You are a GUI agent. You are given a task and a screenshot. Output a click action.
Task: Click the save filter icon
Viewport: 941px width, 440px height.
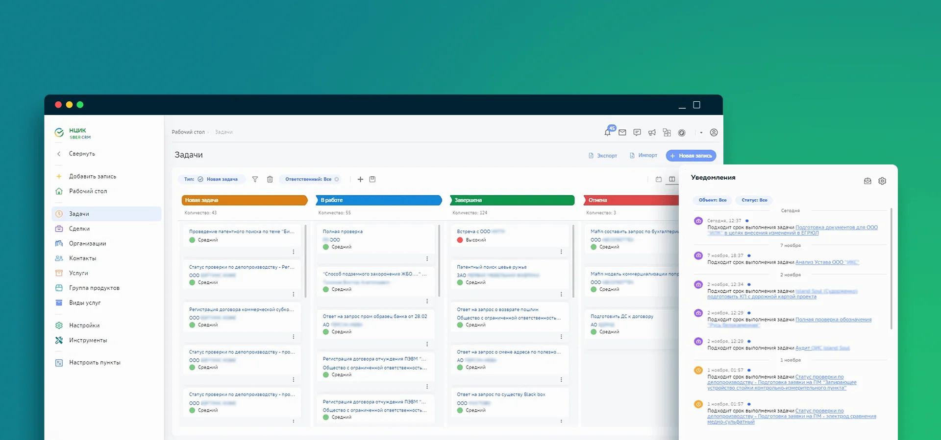pyautogui.click(x=372, y=179)
